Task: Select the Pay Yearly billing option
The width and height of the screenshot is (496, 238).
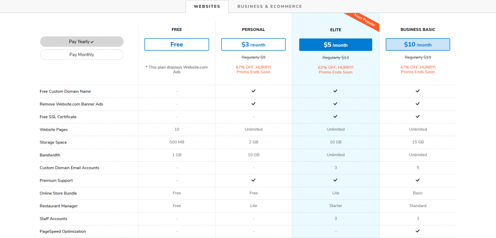Action: [81, 42]
